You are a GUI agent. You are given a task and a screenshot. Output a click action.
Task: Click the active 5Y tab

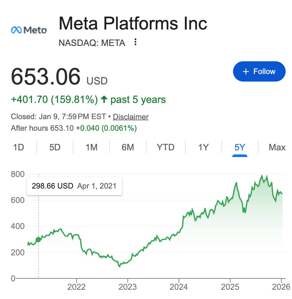coord(240,147)
